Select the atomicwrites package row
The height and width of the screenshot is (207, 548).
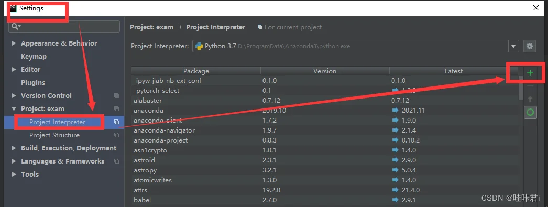click(325, 180)
